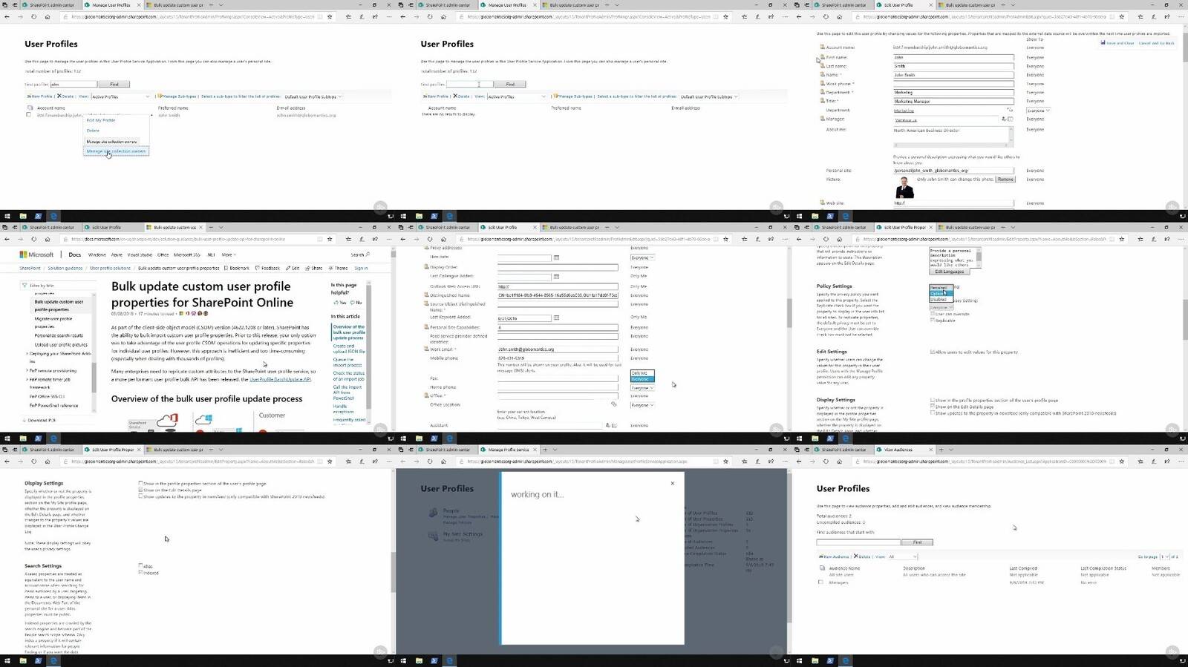Screen dimensions: 1188x667
Task: Open Visual Studio in the Docs top navigation
Action: (x=140, y=254)
